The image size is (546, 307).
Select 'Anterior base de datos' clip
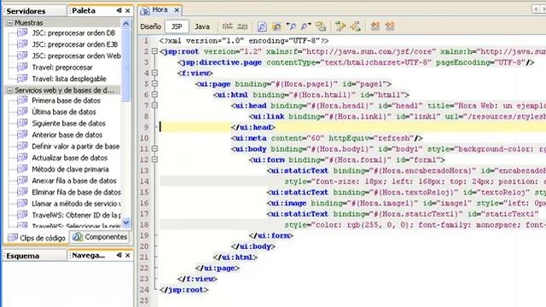pyautogui.click(x=67, y=135)
